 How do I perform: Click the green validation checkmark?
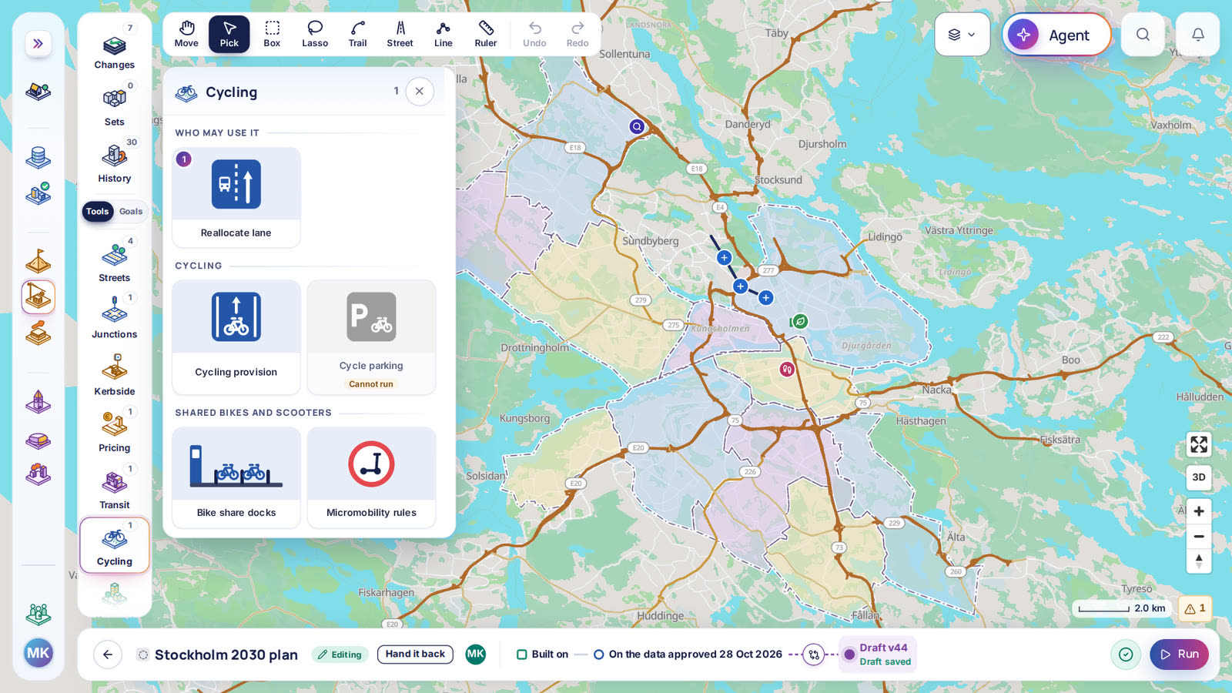click(x=1126, y=654)
